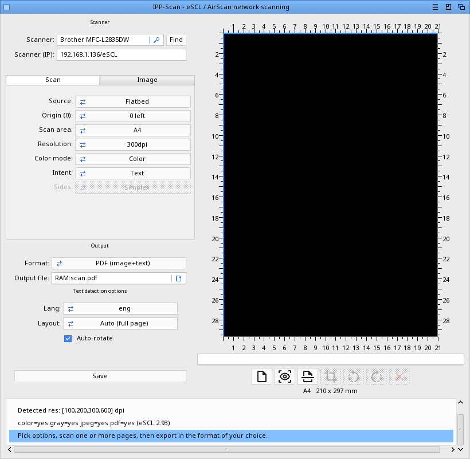Click the title bar menu (hamburger) gadget
The height and width of the screenshot is (459, 470).
click(435, 7)
